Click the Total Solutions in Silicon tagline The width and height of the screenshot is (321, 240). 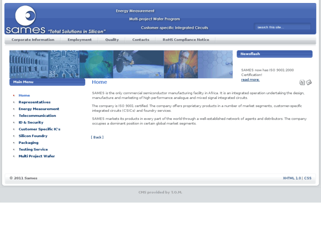pos(77,31)
